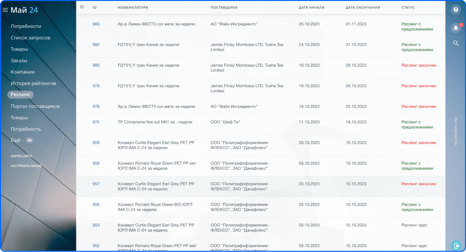Click start date 25.10.2023
Screen dimensions: 466x252
pos(309,24)
